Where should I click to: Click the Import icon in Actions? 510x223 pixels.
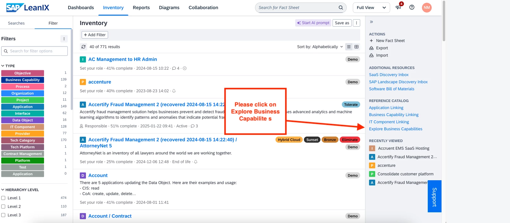[371, 55]
